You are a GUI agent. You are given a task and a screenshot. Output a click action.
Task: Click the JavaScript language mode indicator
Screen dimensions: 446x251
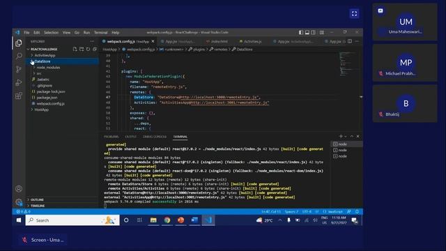333,212
